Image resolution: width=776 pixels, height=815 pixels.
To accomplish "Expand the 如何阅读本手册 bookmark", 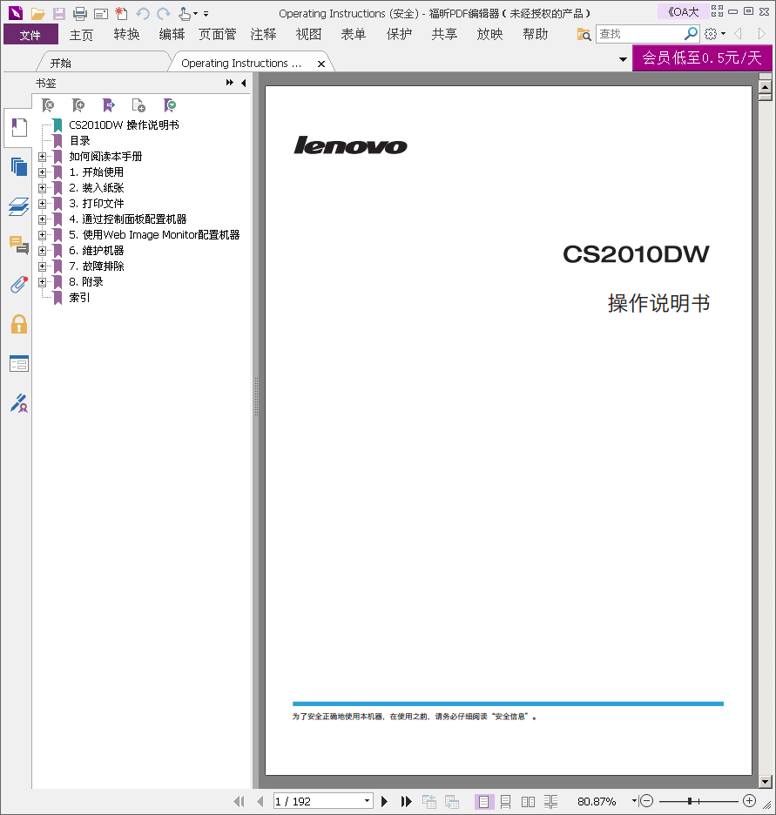I will click(42, 157).
